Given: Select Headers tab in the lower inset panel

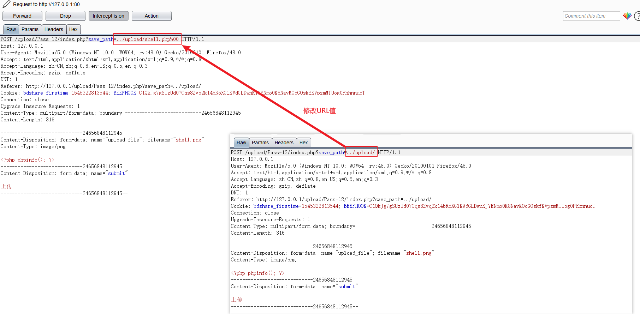Looking at the screenshot, I should pos(284,143).
